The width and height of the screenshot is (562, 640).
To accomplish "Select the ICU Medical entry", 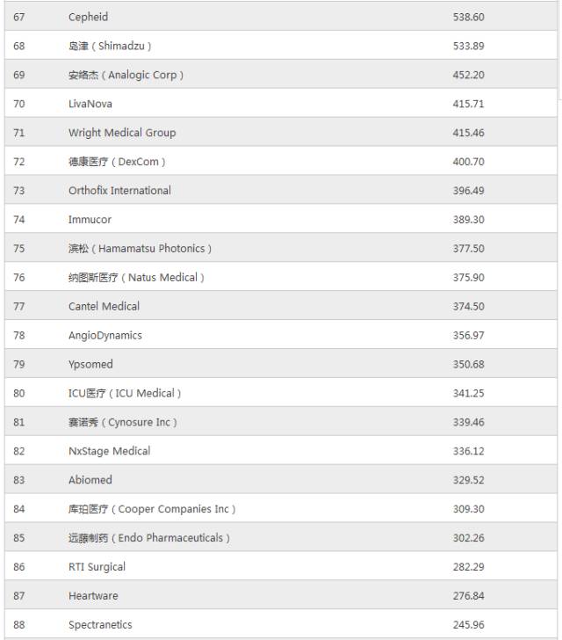I will pos(125,393).
